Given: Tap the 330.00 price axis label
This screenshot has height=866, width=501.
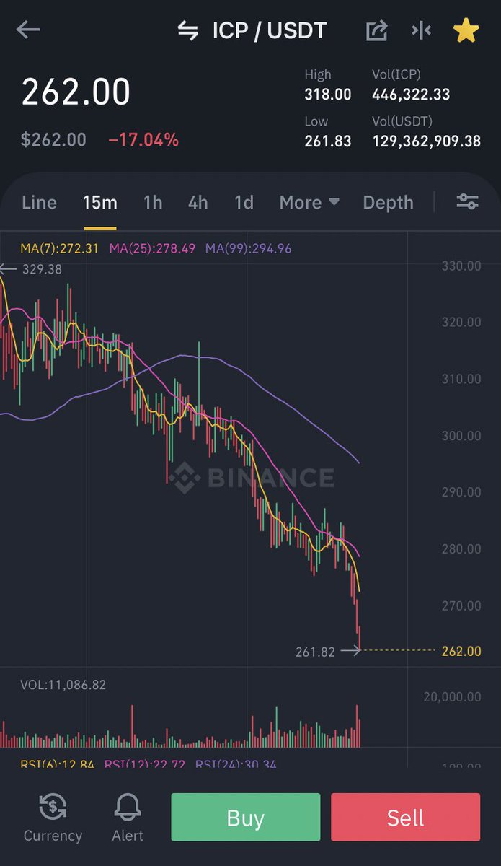Looking at the screenshot, I should [461, 266].
